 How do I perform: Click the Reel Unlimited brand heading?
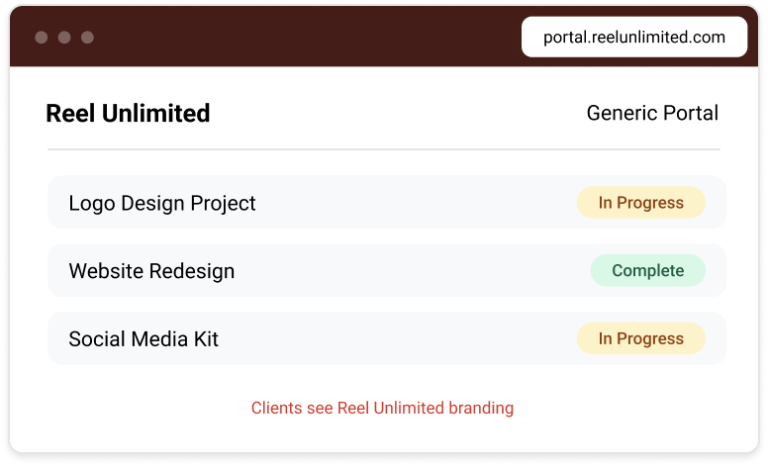click(128, 114)
